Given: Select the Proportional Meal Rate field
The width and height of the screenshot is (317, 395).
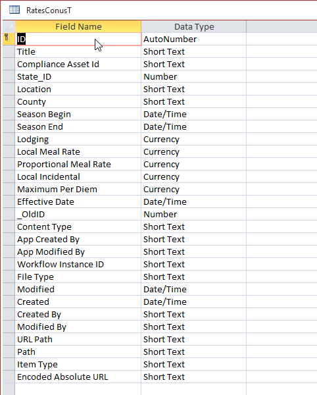Looking at the screenshot, I should pyautogui.click(x=78, y=164).
